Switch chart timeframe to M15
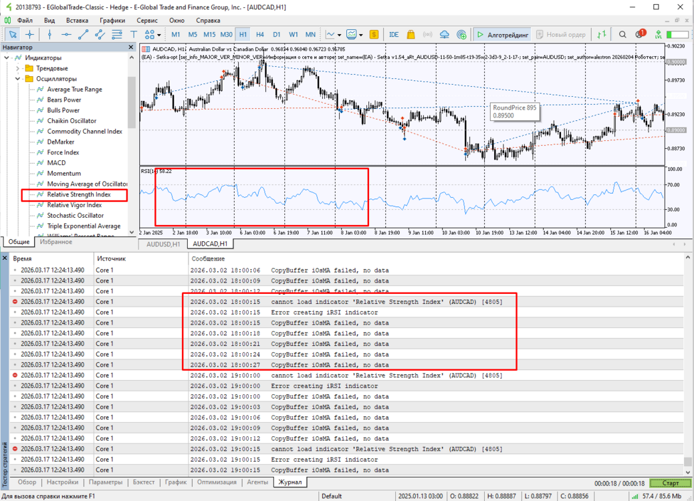This screenshot has height=501, width=694. (209, 35)
